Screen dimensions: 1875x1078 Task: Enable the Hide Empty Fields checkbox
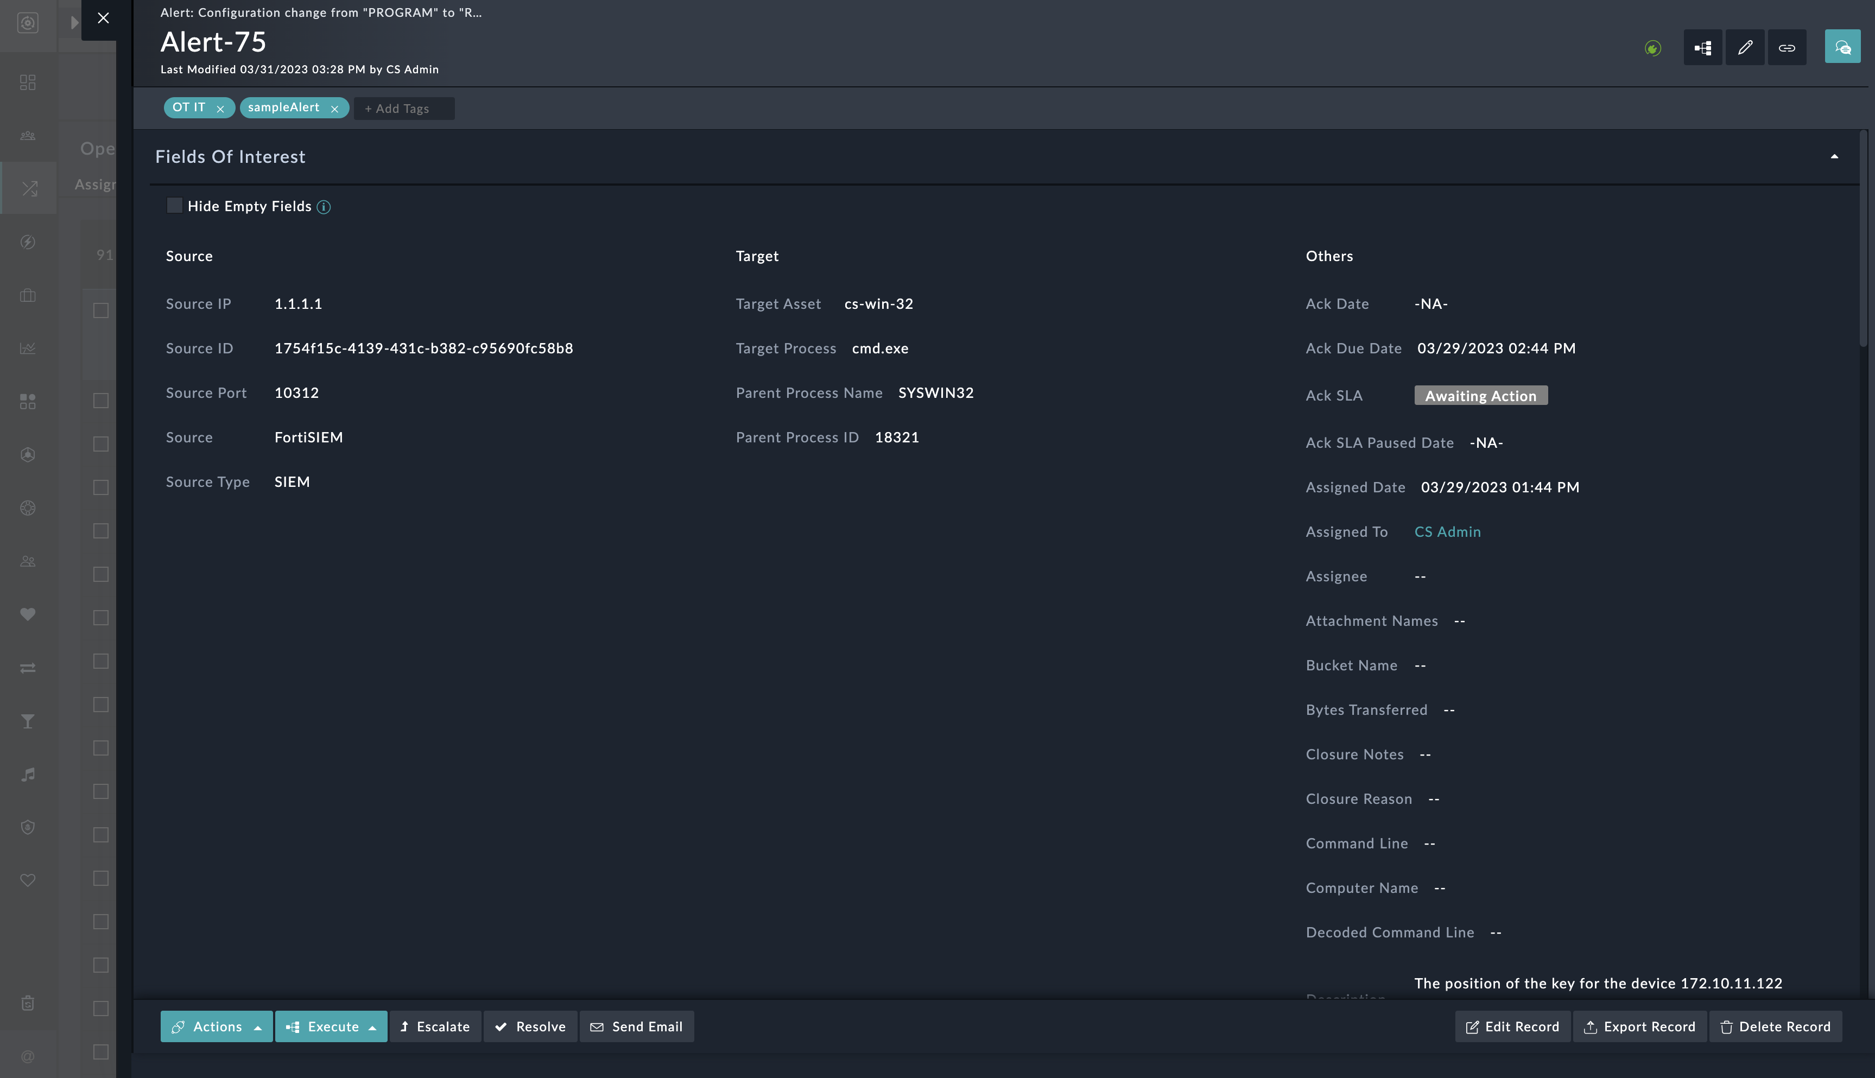point(175,206)
